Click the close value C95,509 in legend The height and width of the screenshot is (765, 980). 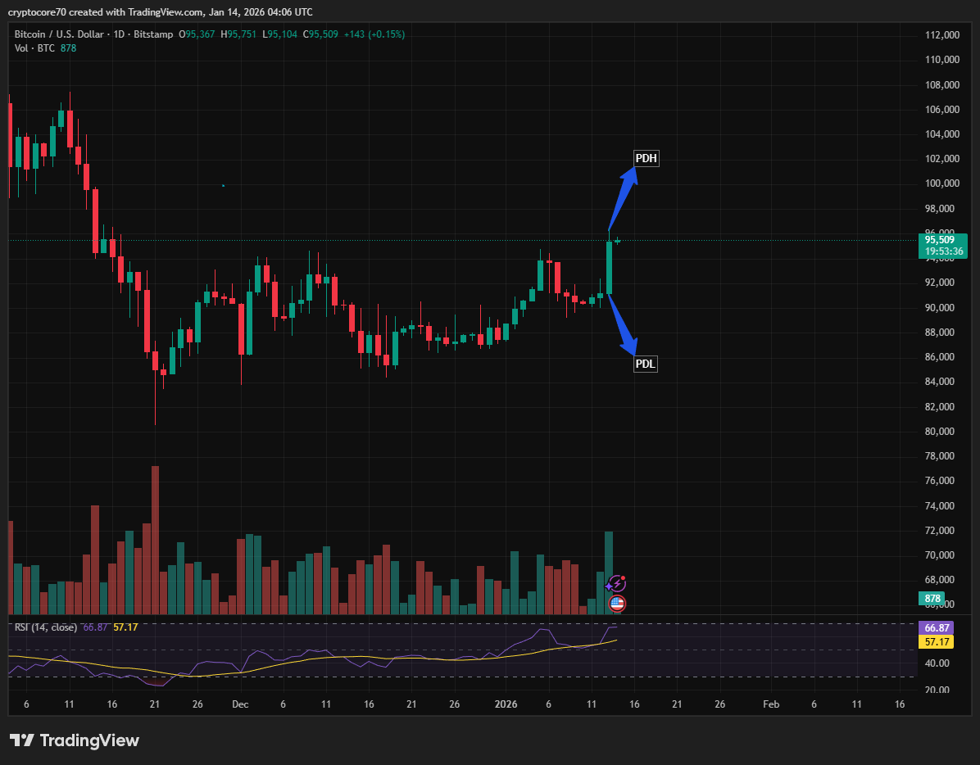coord(320,34)
